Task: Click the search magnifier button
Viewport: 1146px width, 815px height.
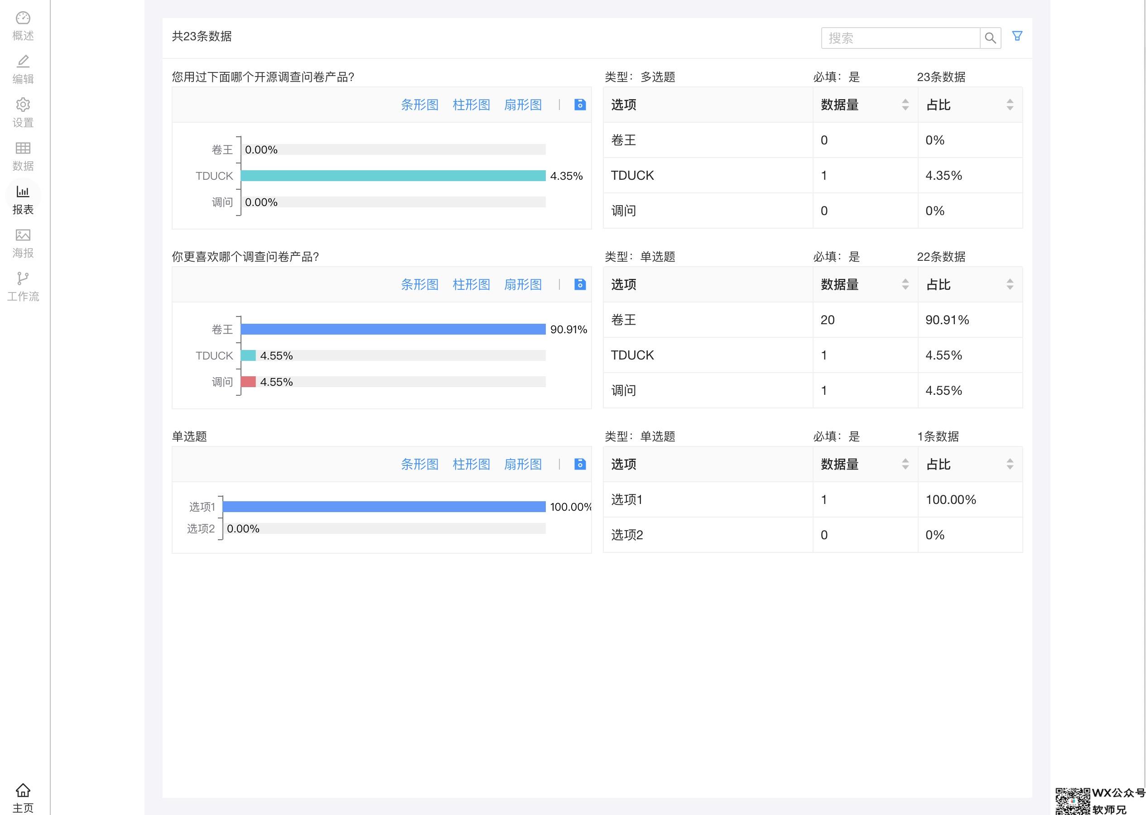Action: pos(990,38)
